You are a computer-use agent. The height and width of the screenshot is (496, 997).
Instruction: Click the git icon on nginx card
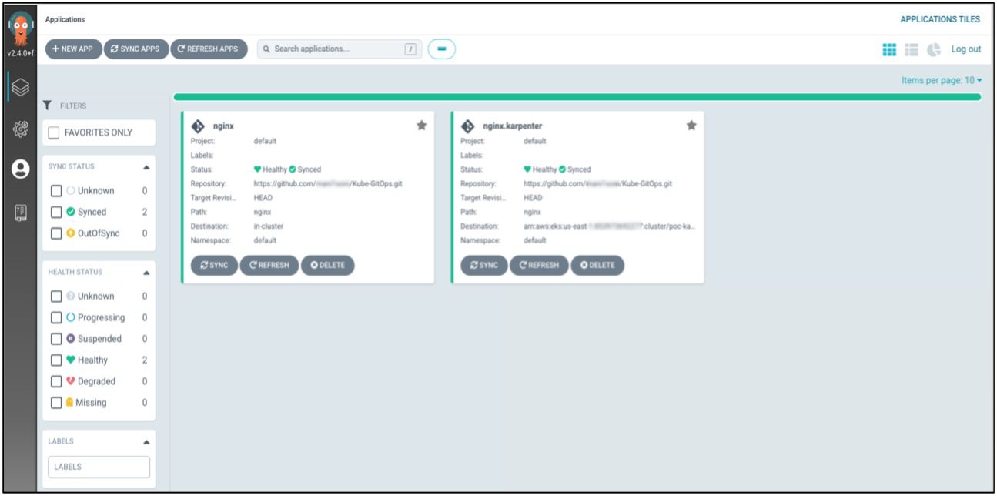[197, 126]
